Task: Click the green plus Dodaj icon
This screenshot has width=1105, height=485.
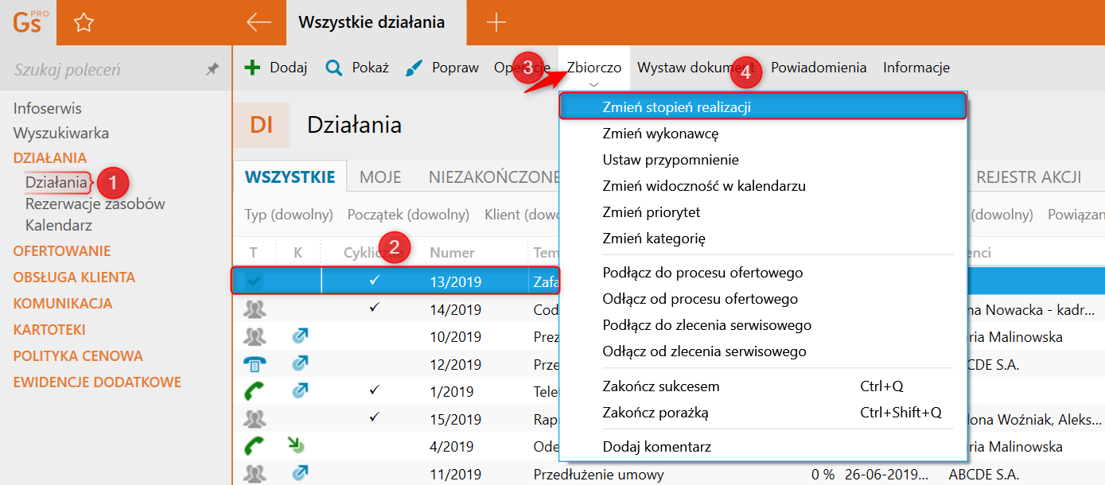Action: click(252, 68)
